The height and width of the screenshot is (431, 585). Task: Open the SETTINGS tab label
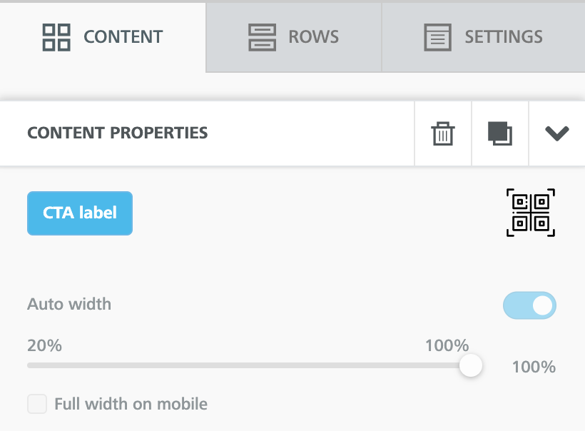pyautogui.click(x=504, y=37)
